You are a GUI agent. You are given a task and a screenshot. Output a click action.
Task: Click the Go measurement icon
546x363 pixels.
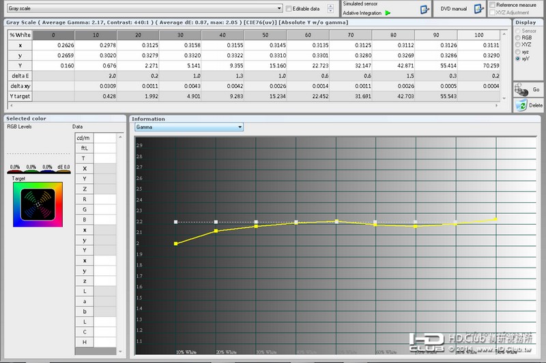pos(521,90)
